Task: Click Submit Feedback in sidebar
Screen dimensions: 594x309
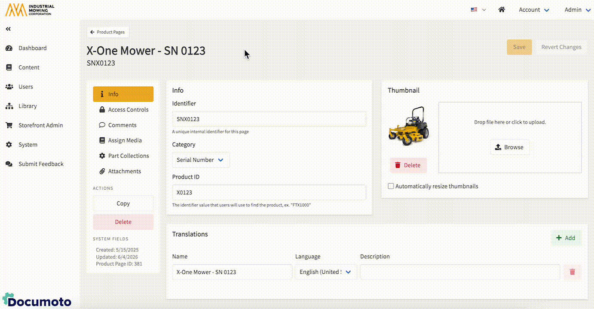Action: 41,164
